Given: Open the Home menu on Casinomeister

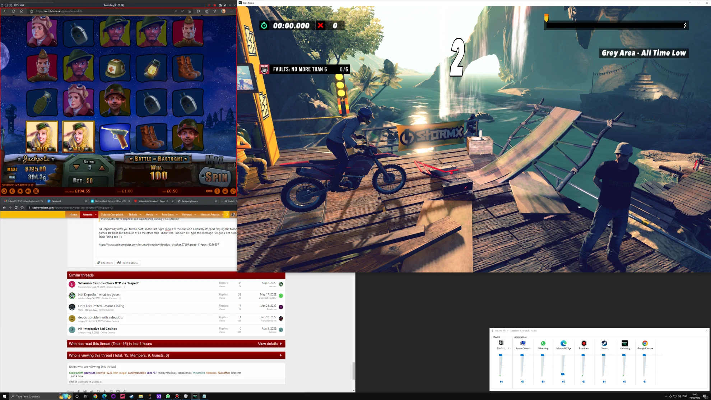Looking at the screenshot, I should point(73,215).
